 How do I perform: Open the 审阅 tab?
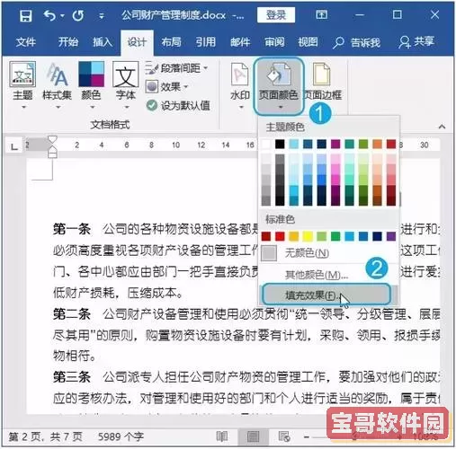(274, 42)
